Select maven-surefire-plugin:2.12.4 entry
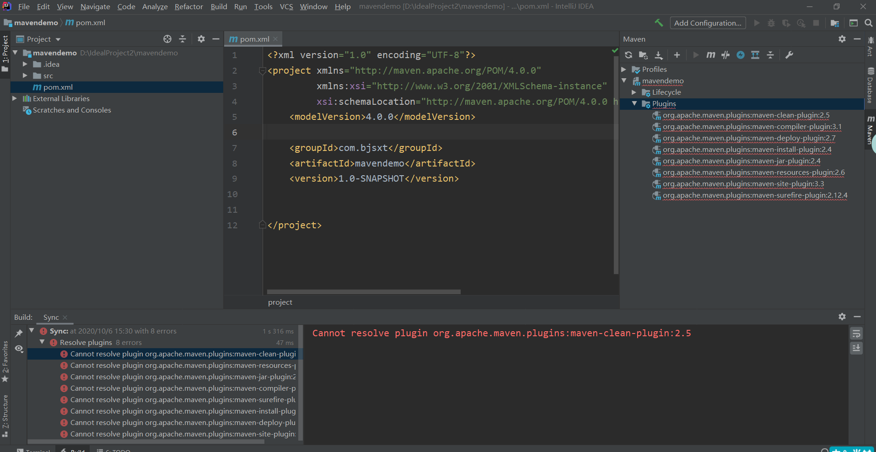The width and height of the screenshot is (876, 452). 755,195
